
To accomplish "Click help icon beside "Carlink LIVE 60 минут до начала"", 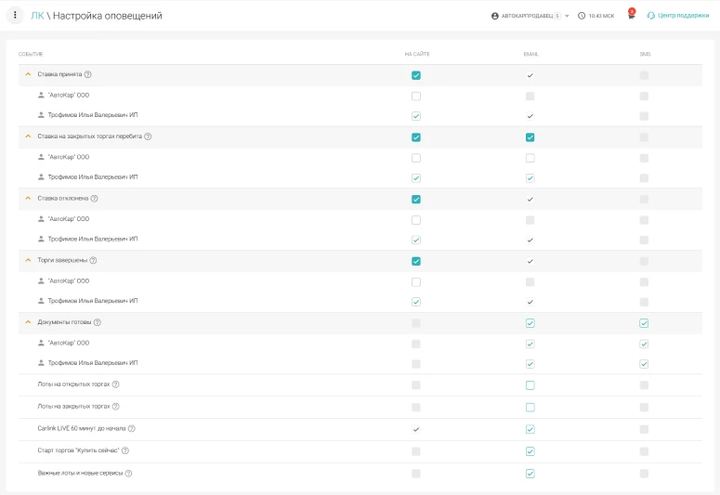I will click(132, 429).
